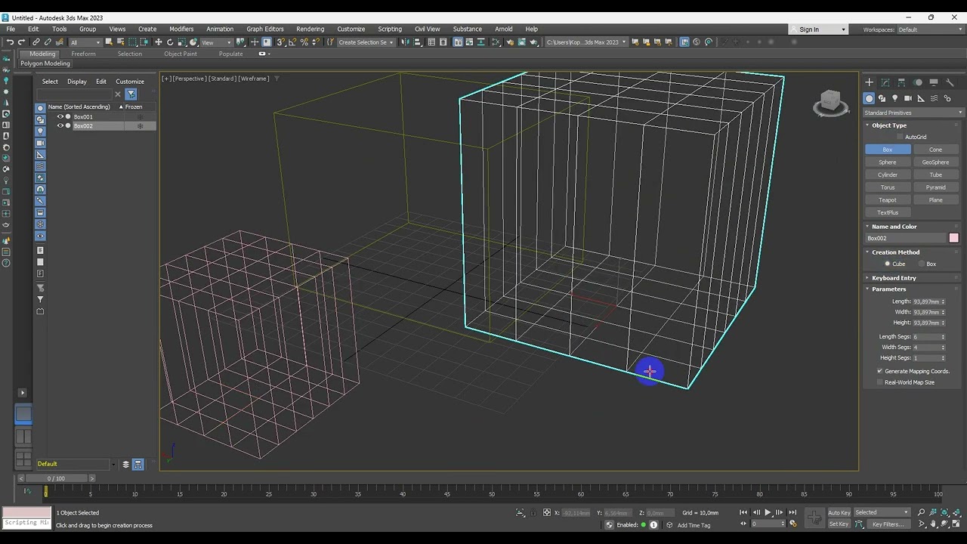The height and width of the screenshot is (544, 967).
Task: Open the Utilities wrench tab
Action: click(x=950, y=82)
